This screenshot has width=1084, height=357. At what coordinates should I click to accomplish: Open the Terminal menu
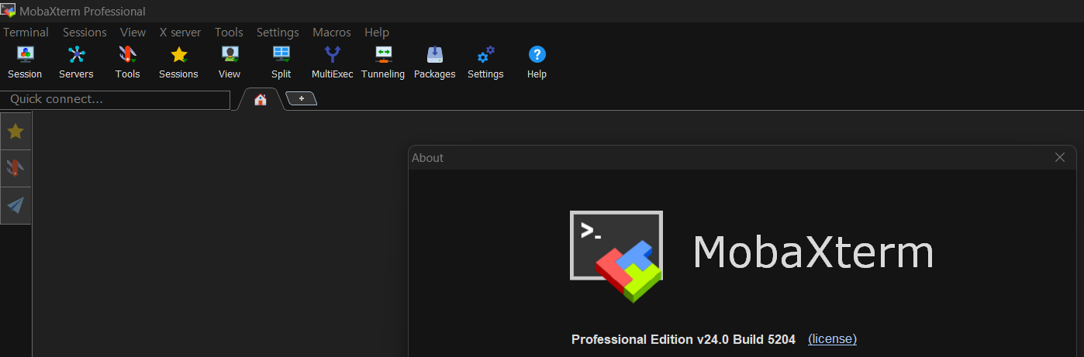(x=26, y=33)
